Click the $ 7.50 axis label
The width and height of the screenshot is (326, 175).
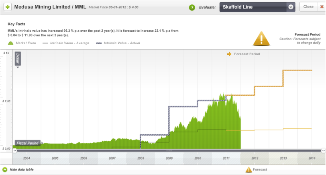(6, 101)
